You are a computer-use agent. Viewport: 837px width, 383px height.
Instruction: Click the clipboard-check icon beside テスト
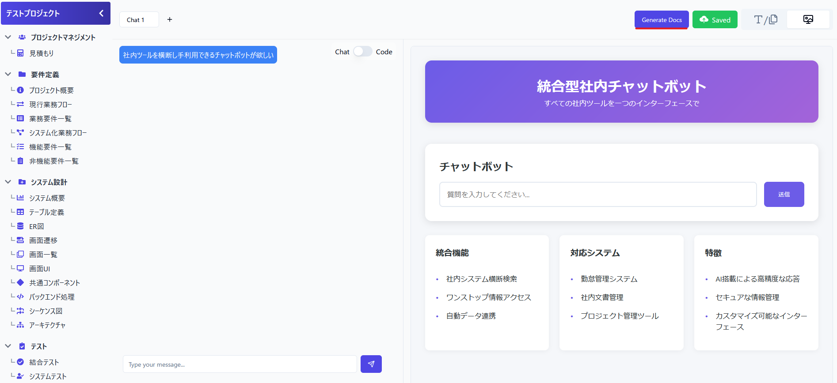pos(22,346)
